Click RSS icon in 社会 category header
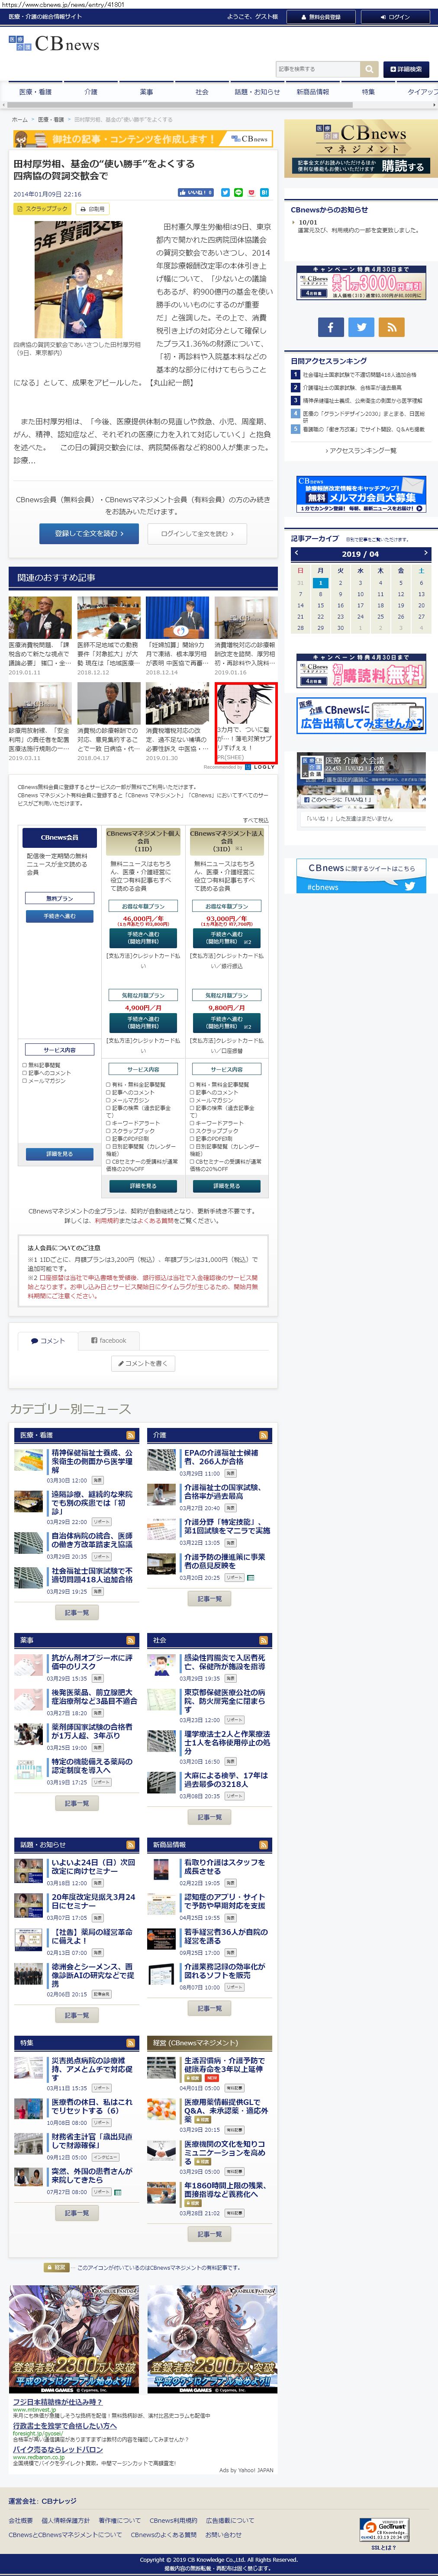Image resolution: width=438 pixels, height=2576 pixels. pos(263,1640)
